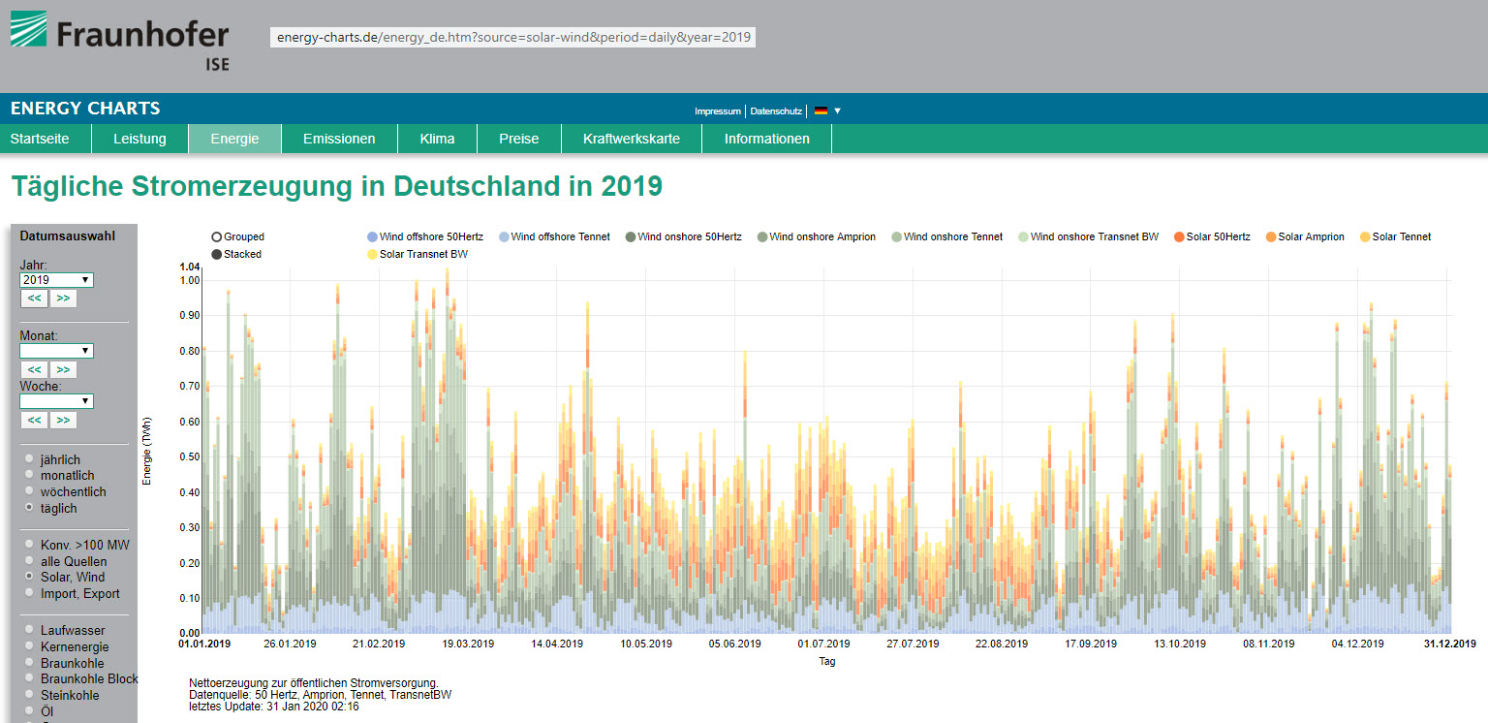Image resolution: width=1488 pixels, height=723 pixels.
Task: Toggle Wind onshore Transnet BW legend marker
Action: tap(1024, 237)
